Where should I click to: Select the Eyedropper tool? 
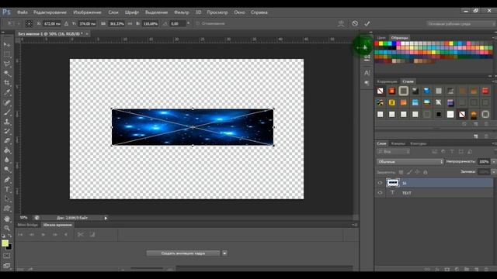point(7,93)
